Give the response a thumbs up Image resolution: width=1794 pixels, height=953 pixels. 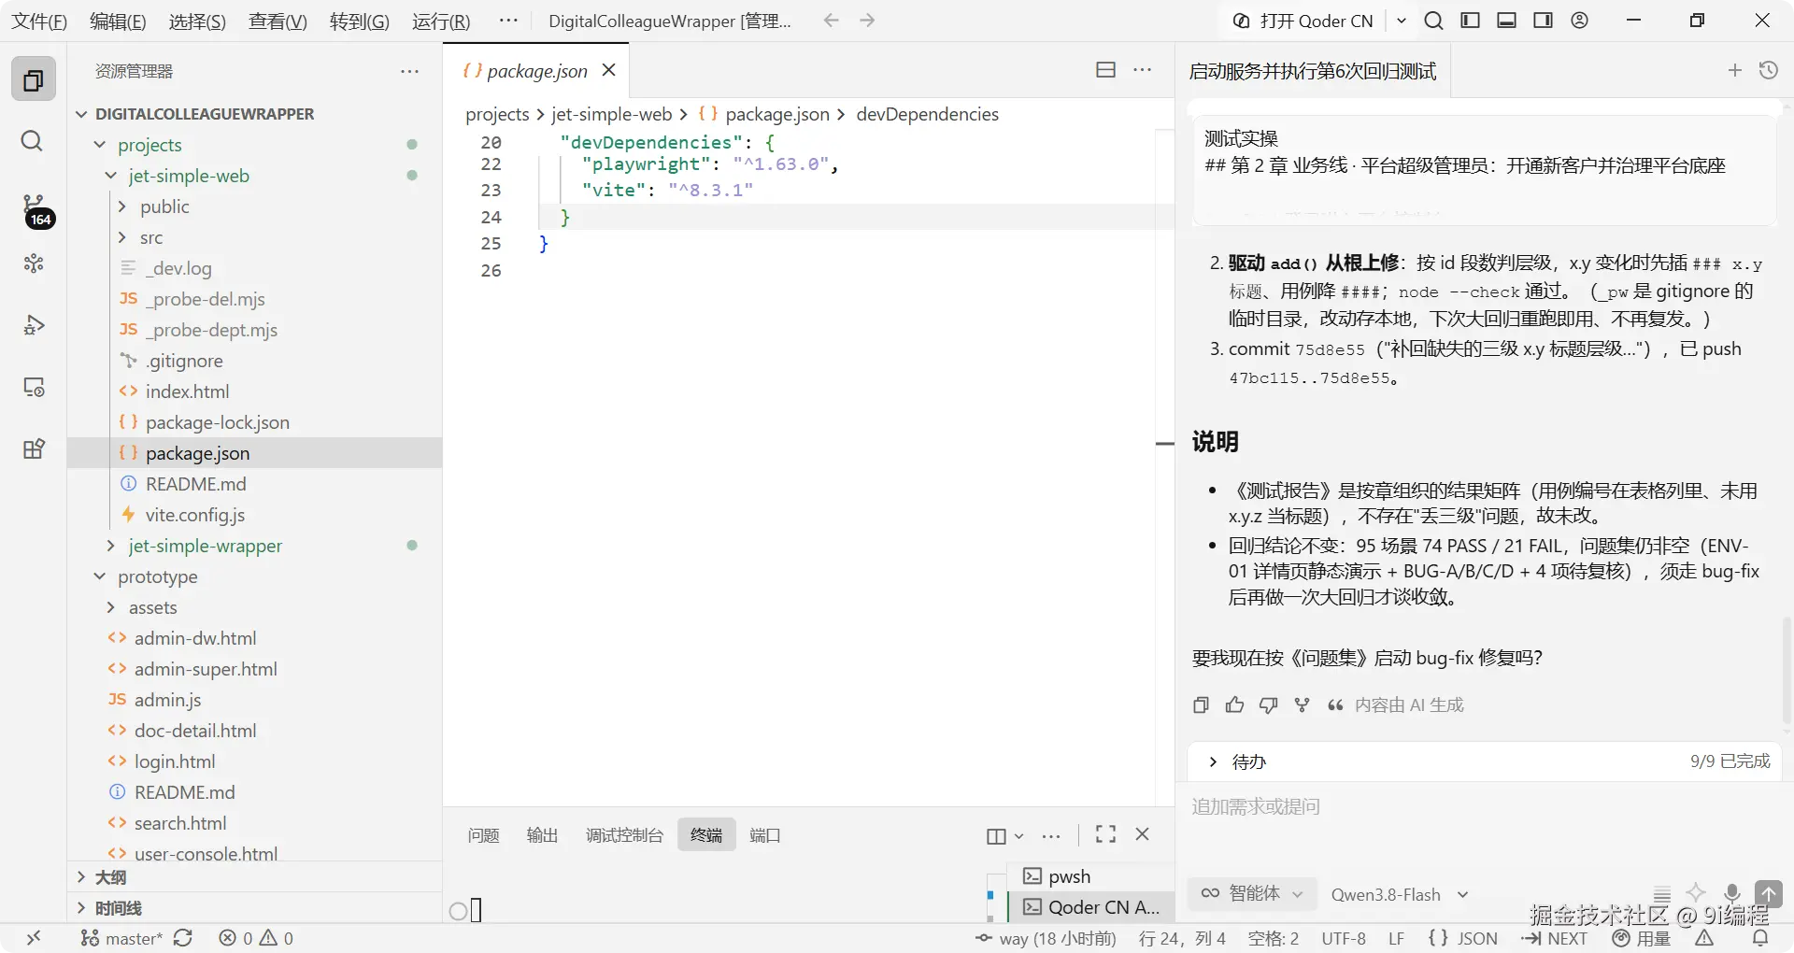(1234, 705)
